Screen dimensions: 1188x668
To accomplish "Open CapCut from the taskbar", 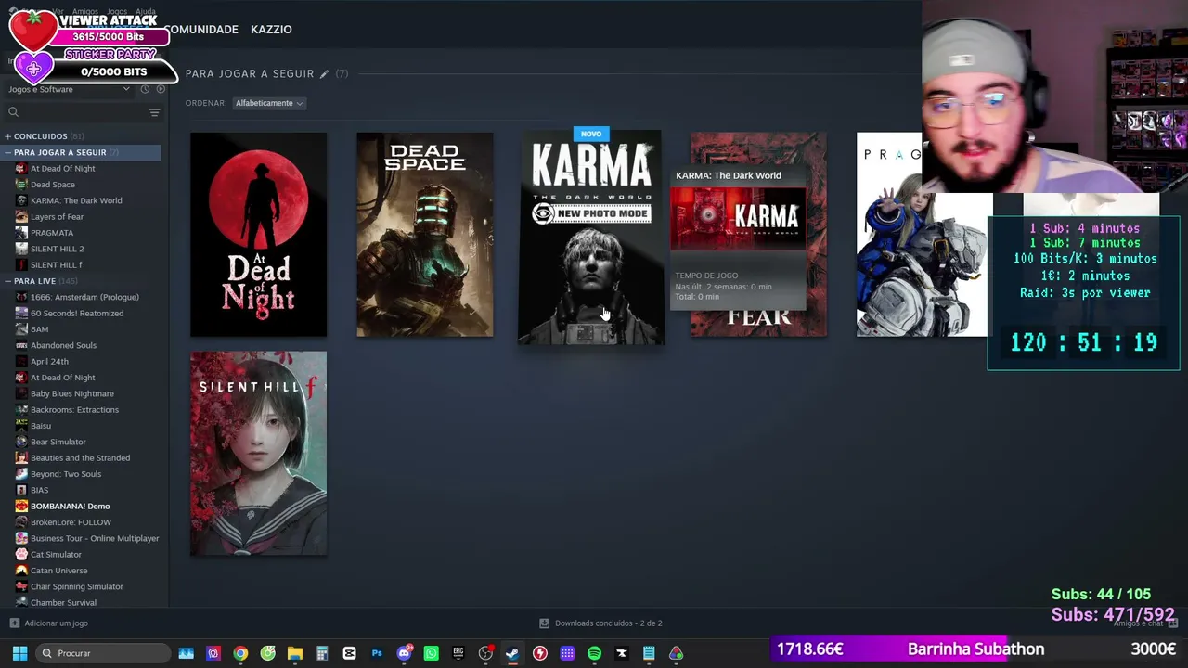I will 349,653.
